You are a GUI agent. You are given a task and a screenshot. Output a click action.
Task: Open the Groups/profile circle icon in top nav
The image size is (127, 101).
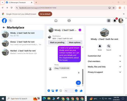(x=69, y=20)
